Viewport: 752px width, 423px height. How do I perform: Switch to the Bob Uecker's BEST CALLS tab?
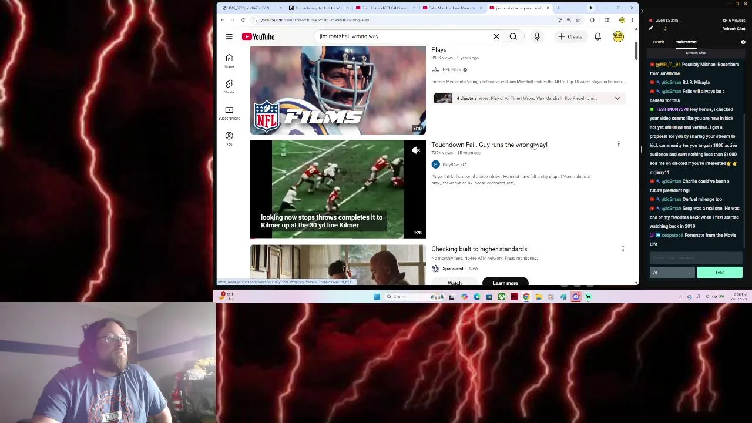(385, 8)
